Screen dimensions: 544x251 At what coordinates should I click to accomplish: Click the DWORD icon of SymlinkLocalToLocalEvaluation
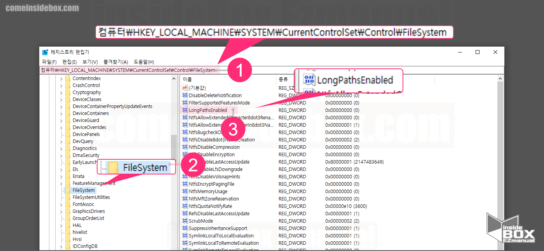tap(185, 236)
